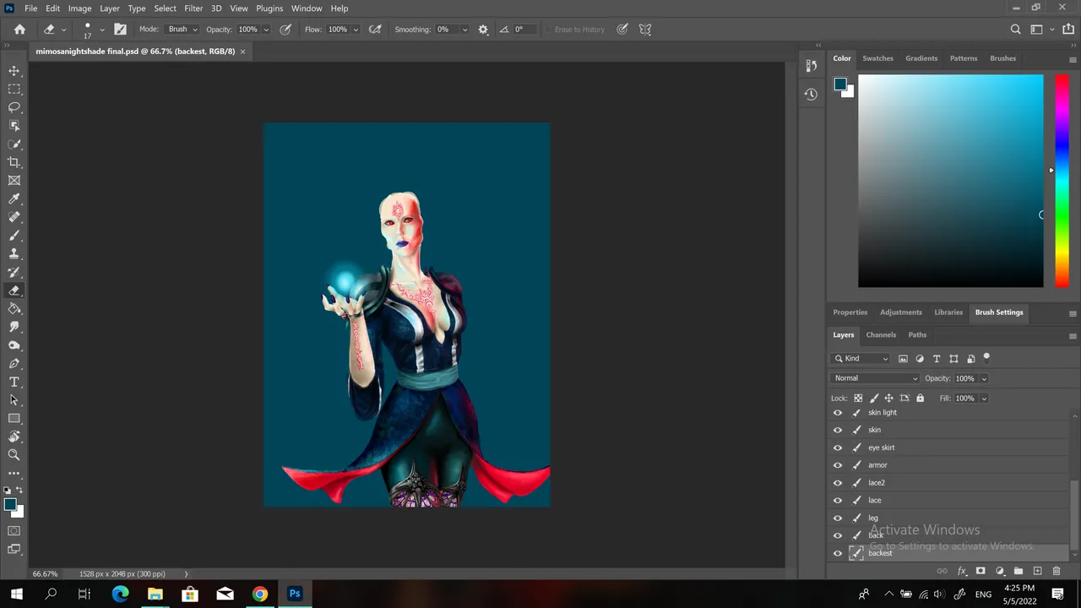Select the Eyedropper tool
The width and height of the screenshot is (1081, 608).
pyautogui.click(x=14, y=198)
